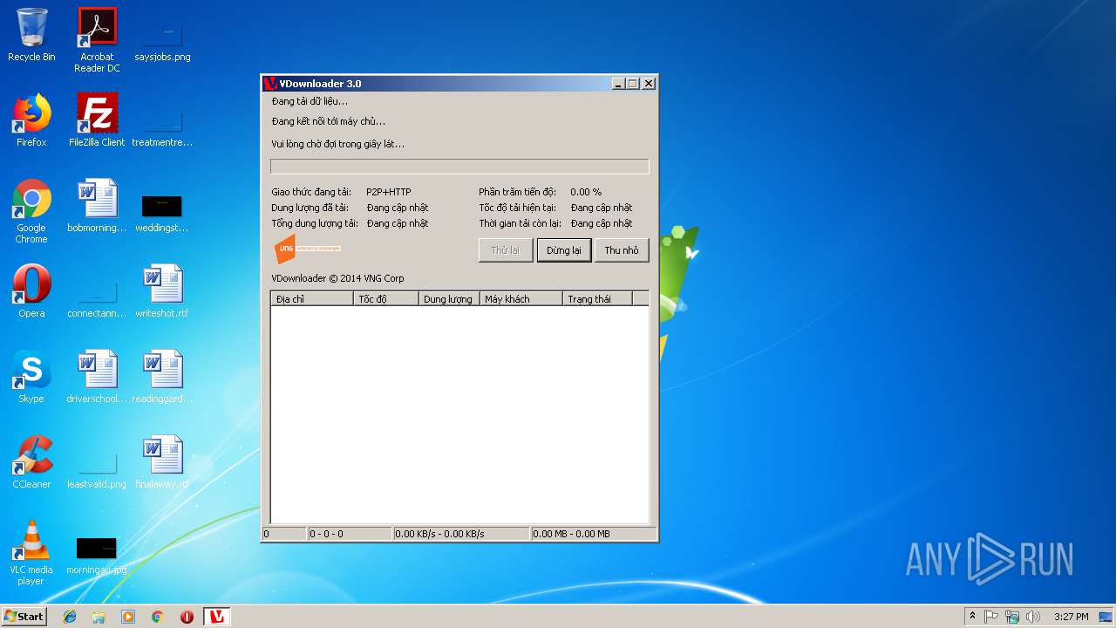
Task: Select the readinggard... Word document
Action: click(x=162, y=377)
